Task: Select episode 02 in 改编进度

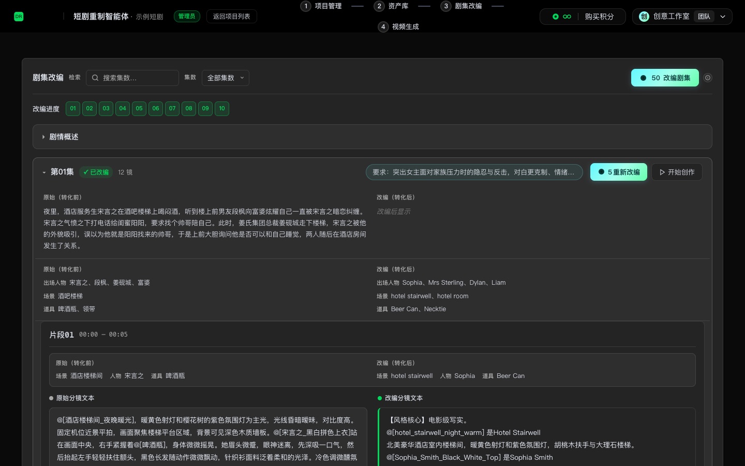Action: click(90, 109)
